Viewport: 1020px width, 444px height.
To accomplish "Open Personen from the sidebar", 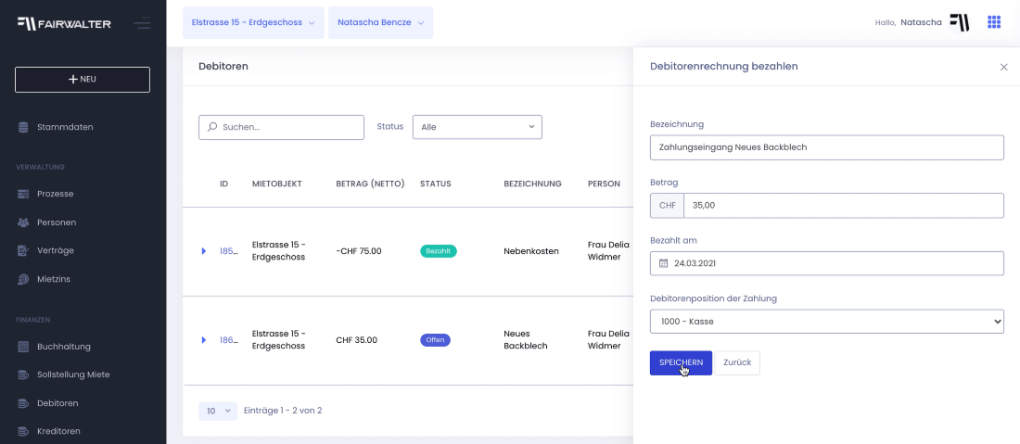I will 56,222.
